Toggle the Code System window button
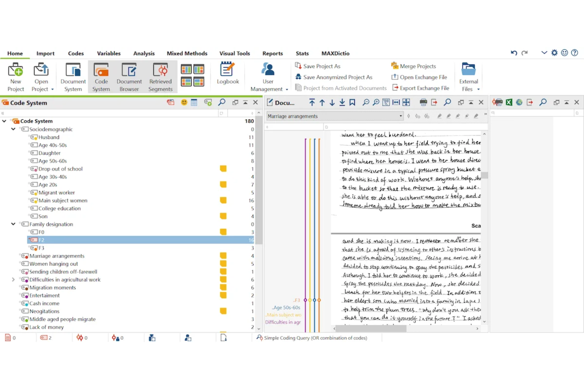This screenshot has height=389, width=584. click(101, 77)
